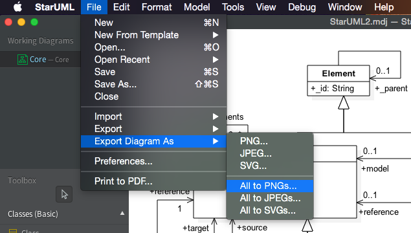Click the +_parent role label

392,89
